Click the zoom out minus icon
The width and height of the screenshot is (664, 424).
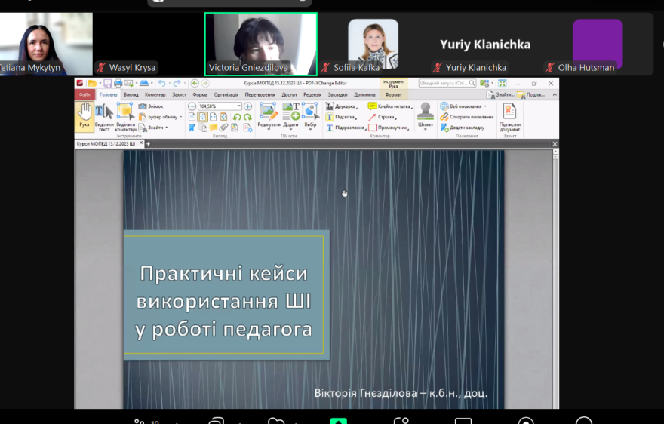pos(192,106)
